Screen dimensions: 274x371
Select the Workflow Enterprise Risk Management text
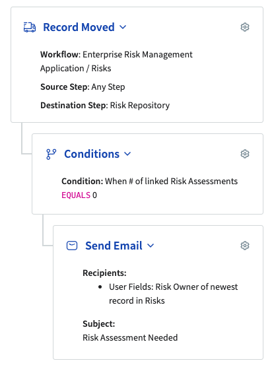tap(116, 61)
